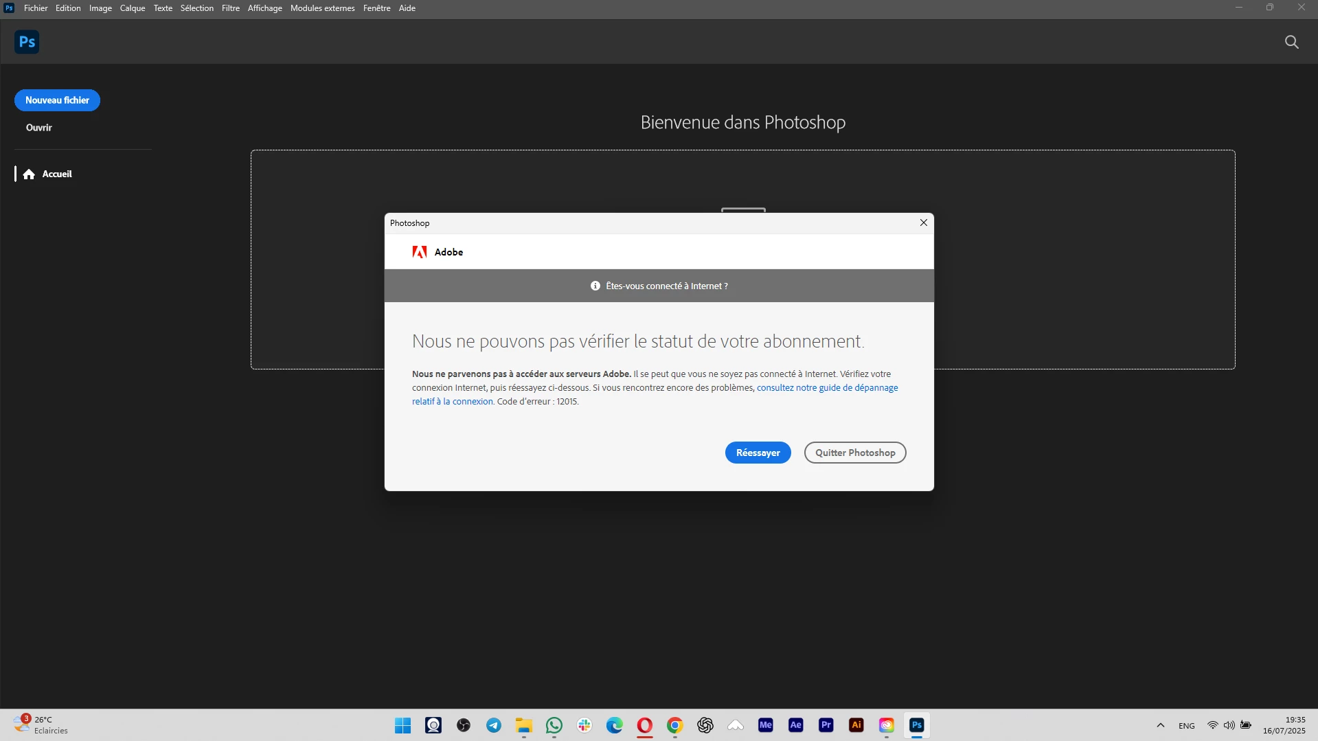Open the Image menu
Viewport: 1318px width, 741px height.
[100, 8]
